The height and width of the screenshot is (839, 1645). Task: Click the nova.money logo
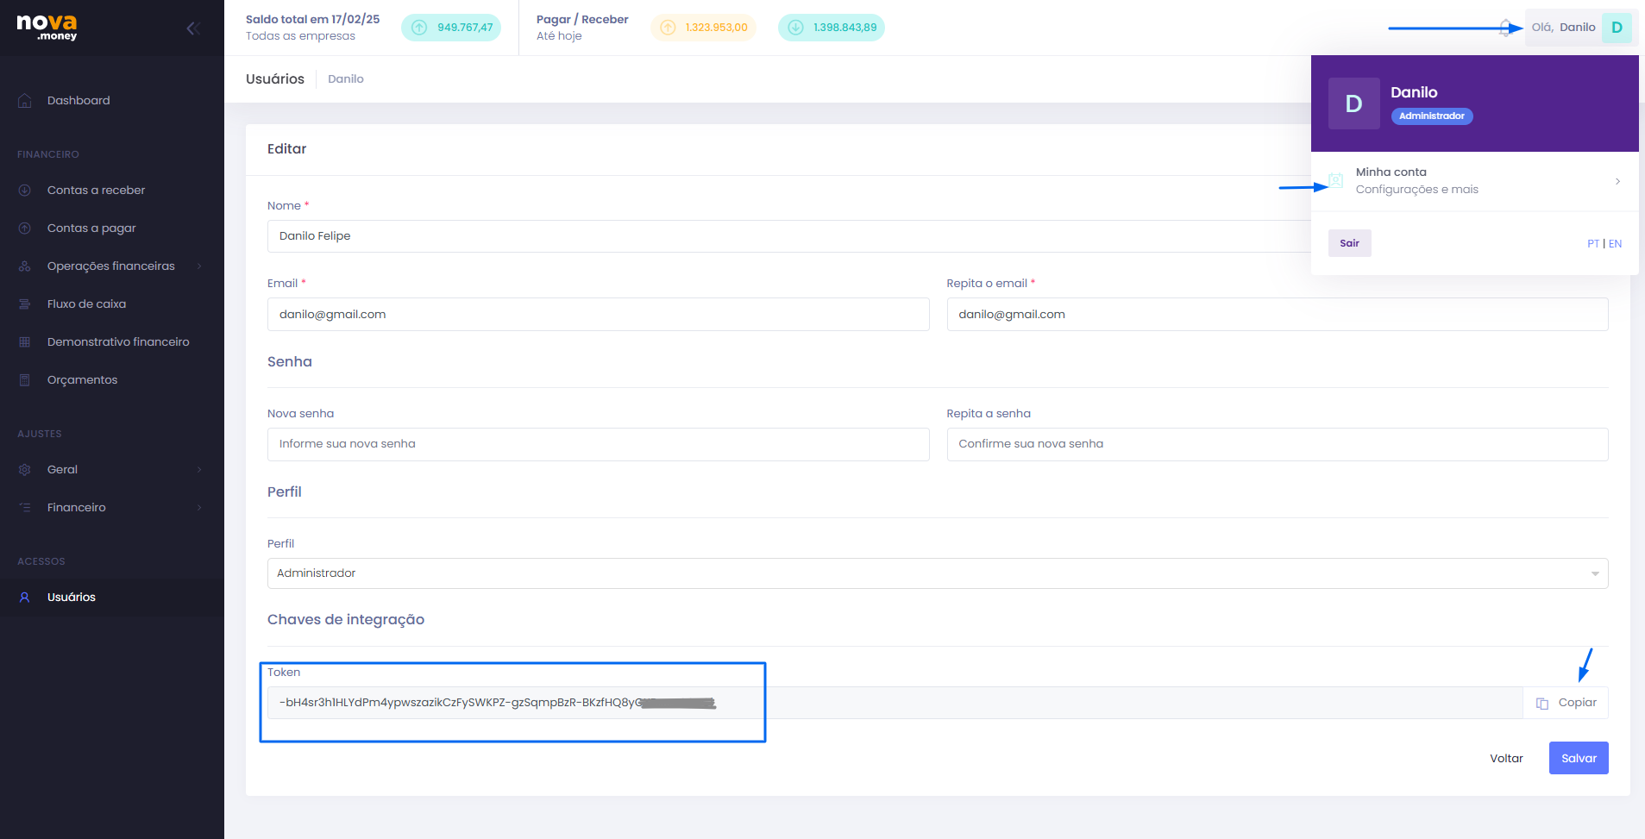(47, 27)
